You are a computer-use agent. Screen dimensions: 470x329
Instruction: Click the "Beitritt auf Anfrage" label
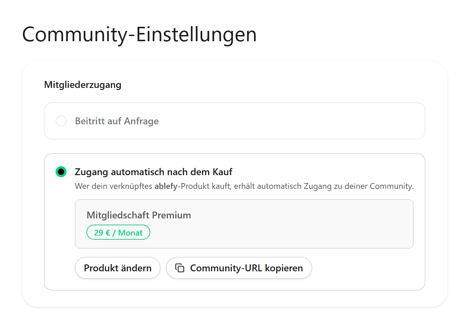click(x=117, y=121)
